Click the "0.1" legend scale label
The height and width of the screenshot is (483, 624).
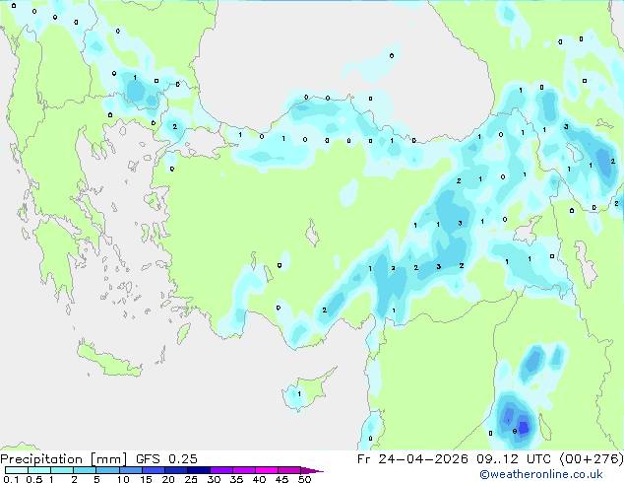[x=11, y=479]
